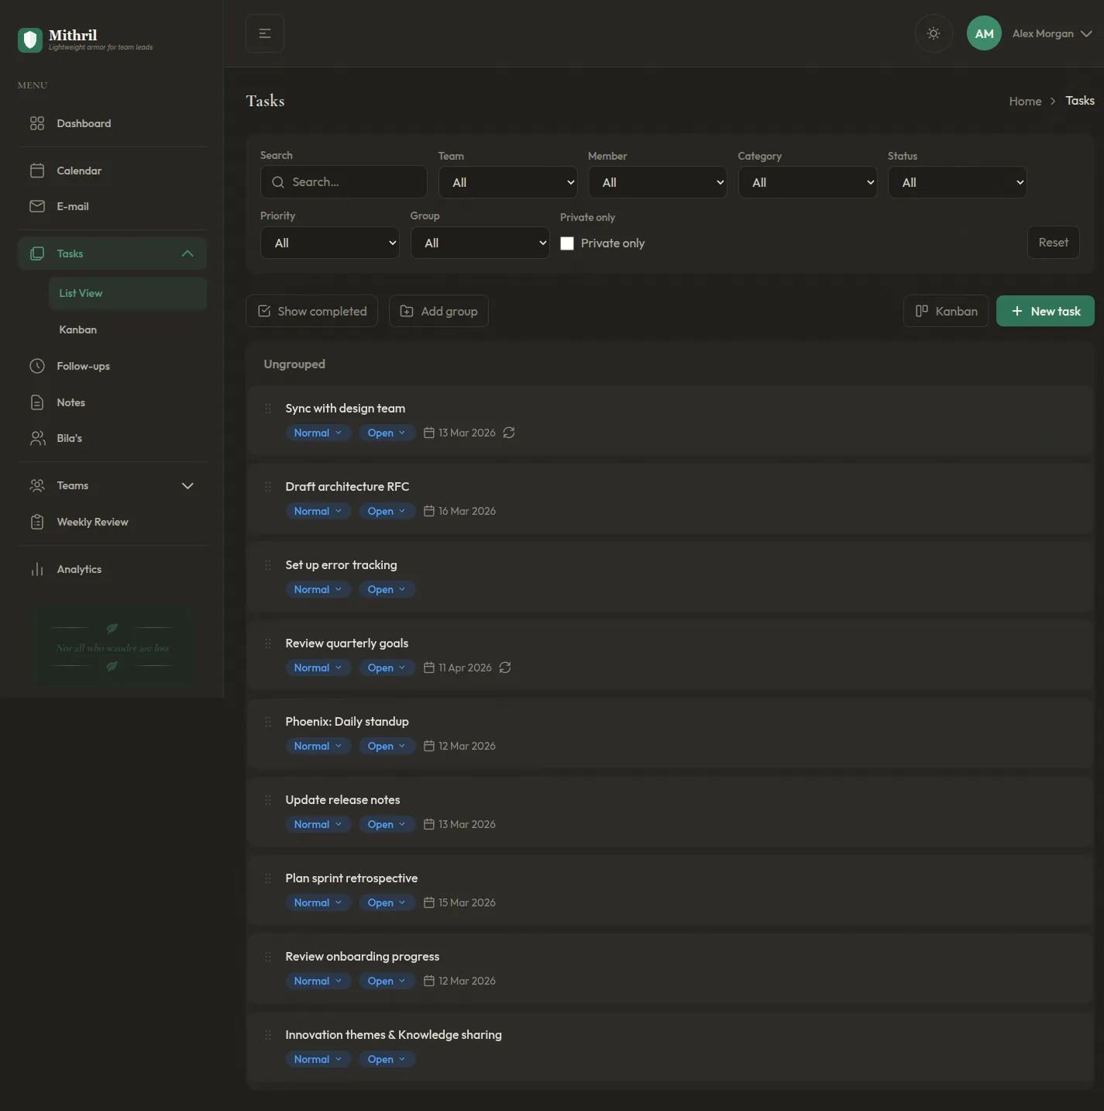This screenshot has width=1104, height=1111.
Task: Click the AM user avatar
Action: tap(984, 33)
